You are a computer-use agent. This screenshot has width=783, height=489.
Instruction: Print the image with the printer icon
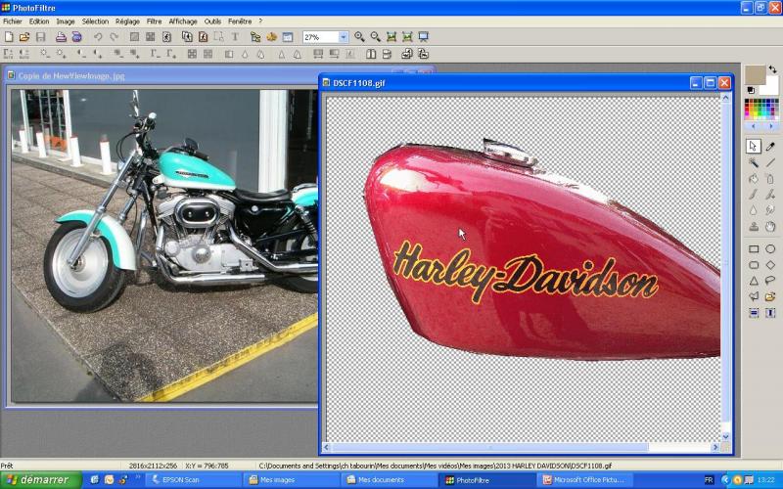(61, 37)
